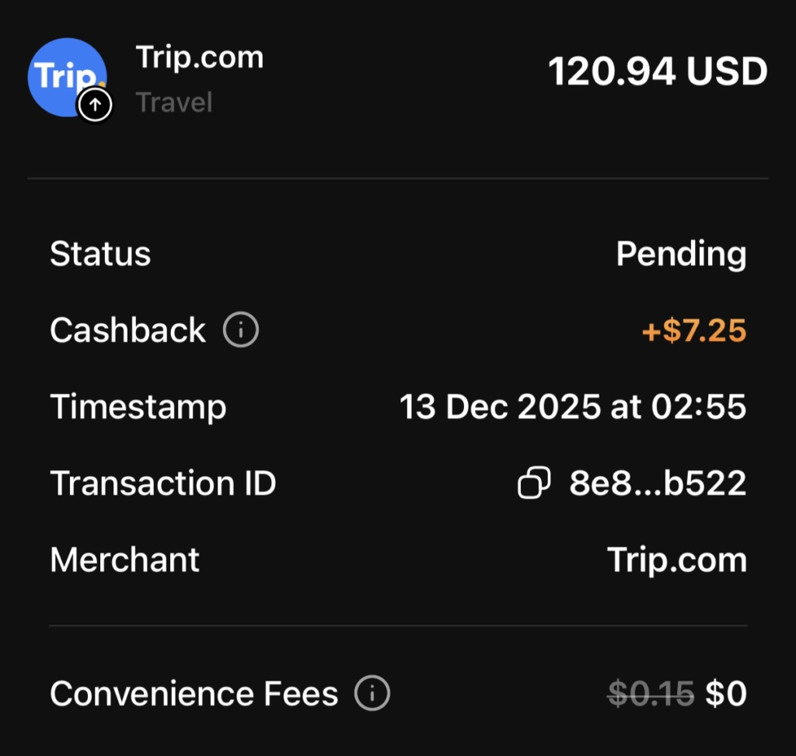The width and height of the screenshot is (796, 756).
Task: Copy the Transaction ID with copy icon
Action: click(x=534, y=483)
